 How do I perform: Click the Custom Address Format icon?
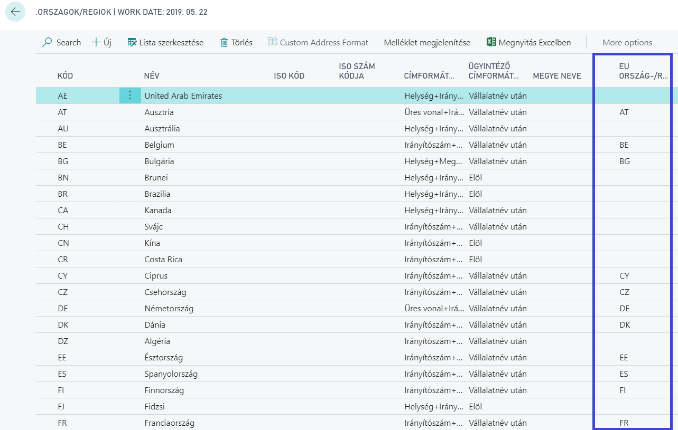pos(273,42)
